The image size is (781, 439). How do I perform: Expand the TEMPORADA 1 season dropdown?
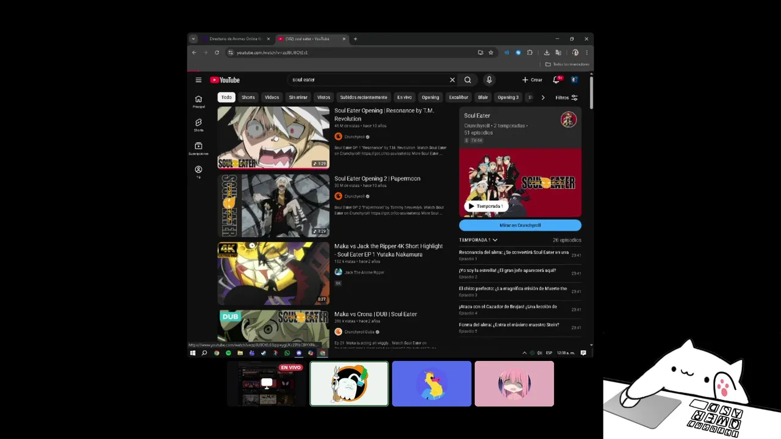[478, 240]
